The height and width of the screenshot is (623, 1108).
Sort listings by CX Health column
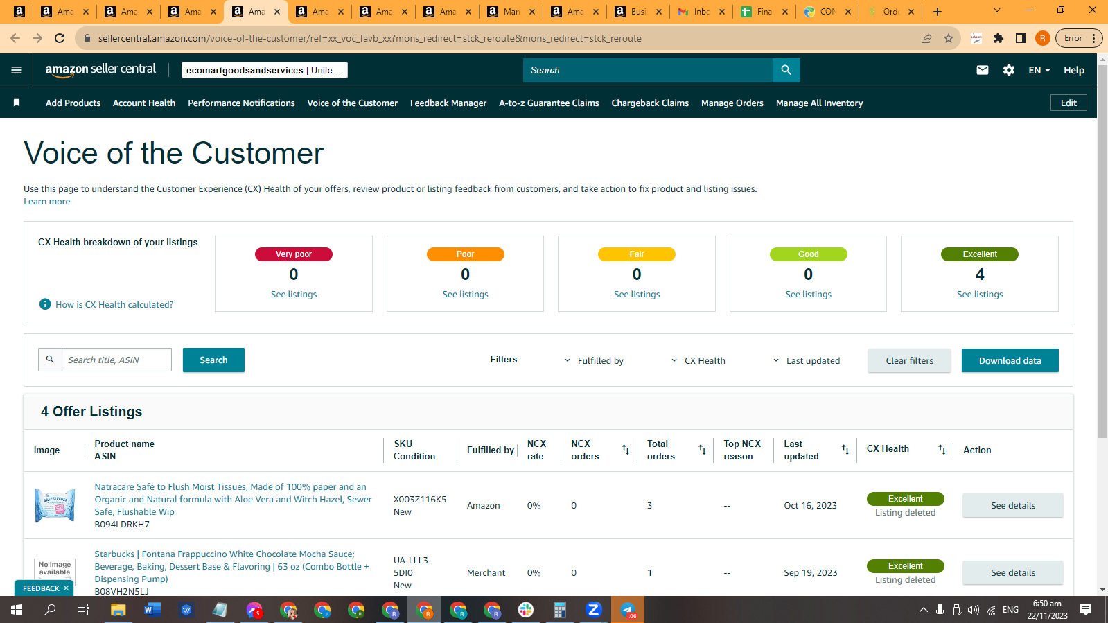click(x=942, y=450)
